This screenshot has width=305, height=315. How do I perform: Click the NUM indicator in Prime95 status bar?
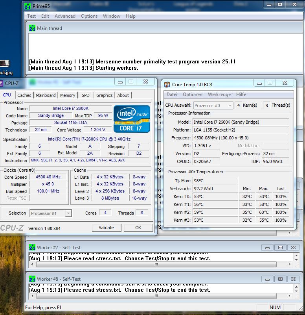(275, 308)
